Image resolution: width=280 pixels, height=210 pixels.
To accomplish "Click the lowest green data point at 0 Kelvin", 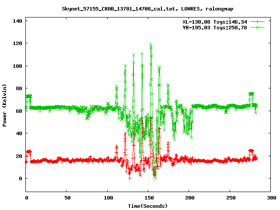I will (x=156, y=178).
